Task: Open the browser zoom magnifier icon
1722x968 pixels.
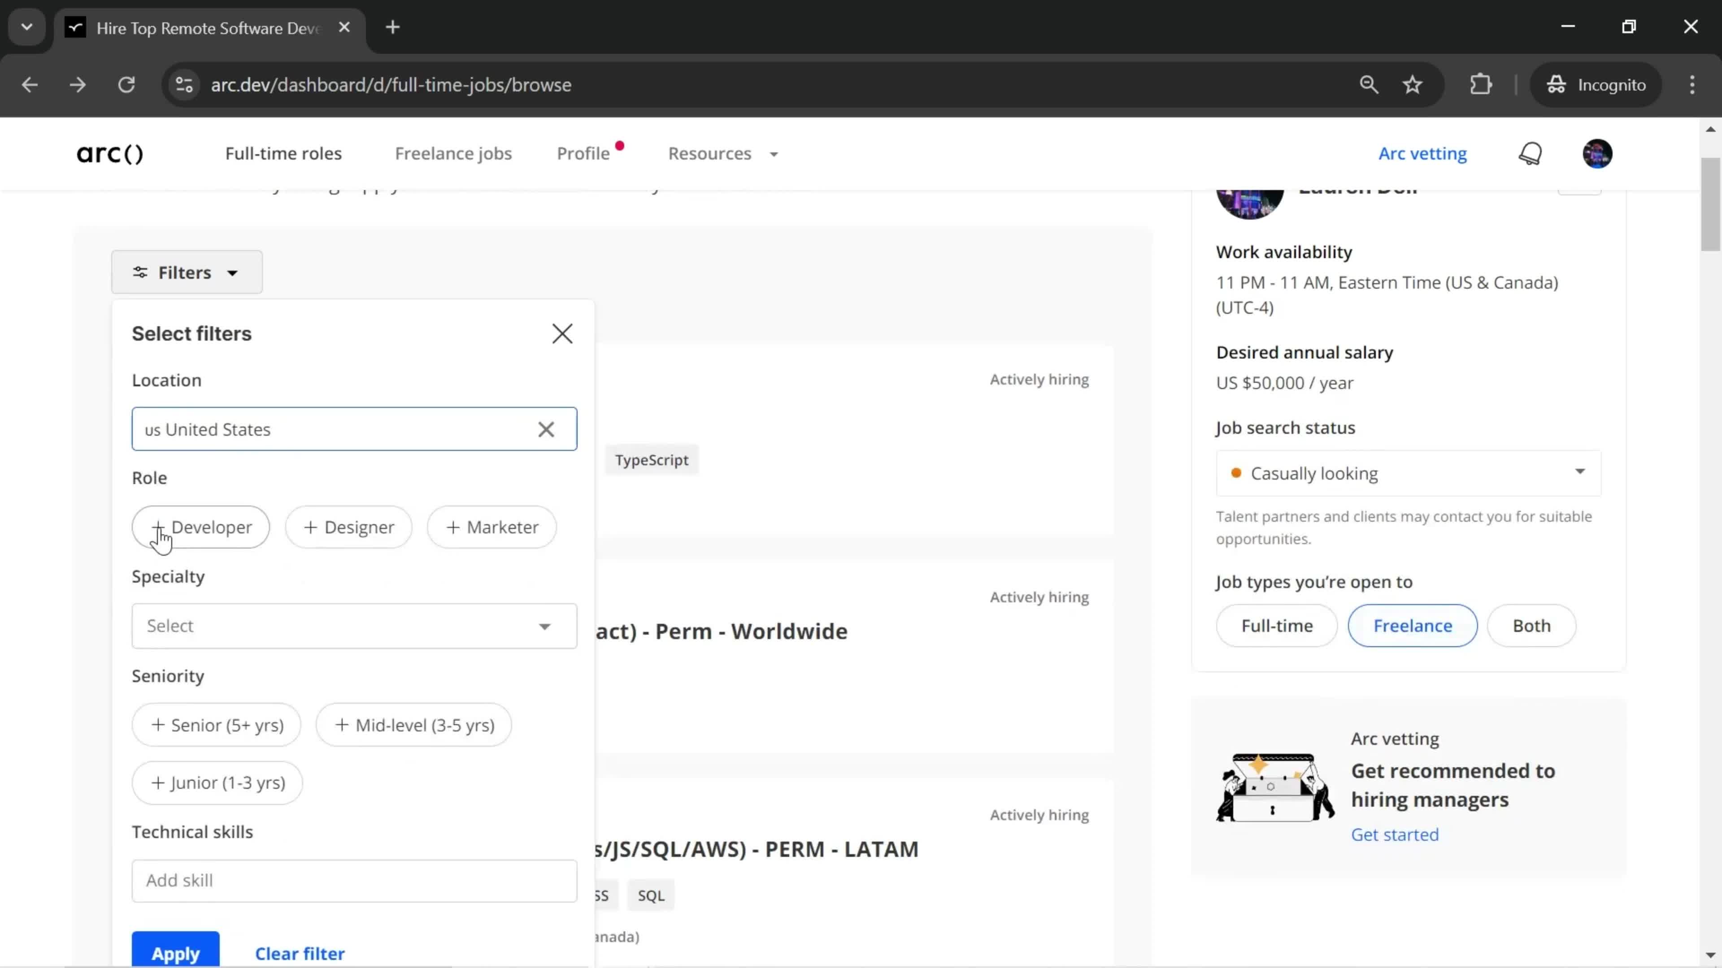Action: [x=1368, y=85]
